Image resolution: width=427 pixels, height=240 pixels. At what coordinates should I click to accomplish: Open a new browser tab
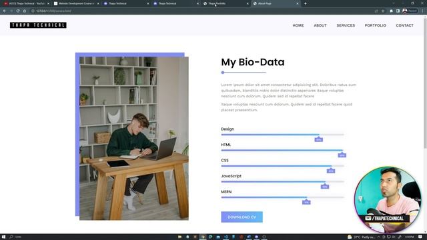click(306, 3)
